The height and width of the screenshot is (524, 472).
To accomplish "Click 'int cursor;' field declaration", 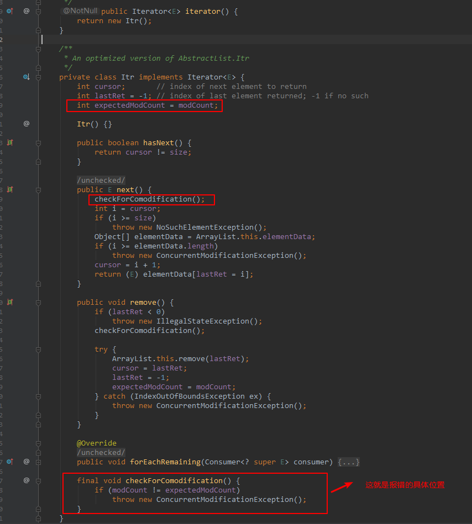I will pyautogui.click(x=101, y=86).
